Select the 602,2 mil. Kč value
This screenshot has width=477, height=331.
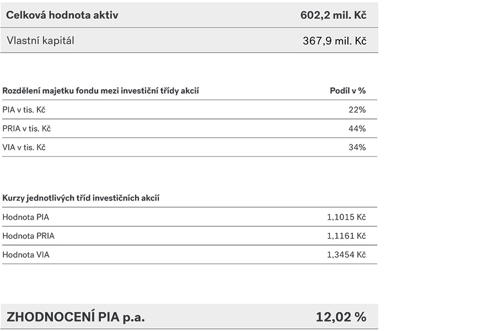(x=333, y=15)
